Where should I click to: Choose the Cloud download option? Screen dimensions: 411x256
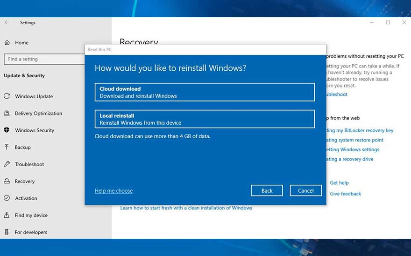click(x=205, y=92)
